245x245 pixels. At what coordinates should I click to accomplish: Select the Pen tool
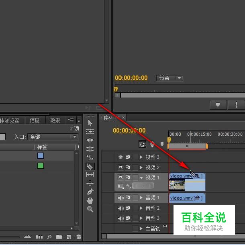coord(90,192)
